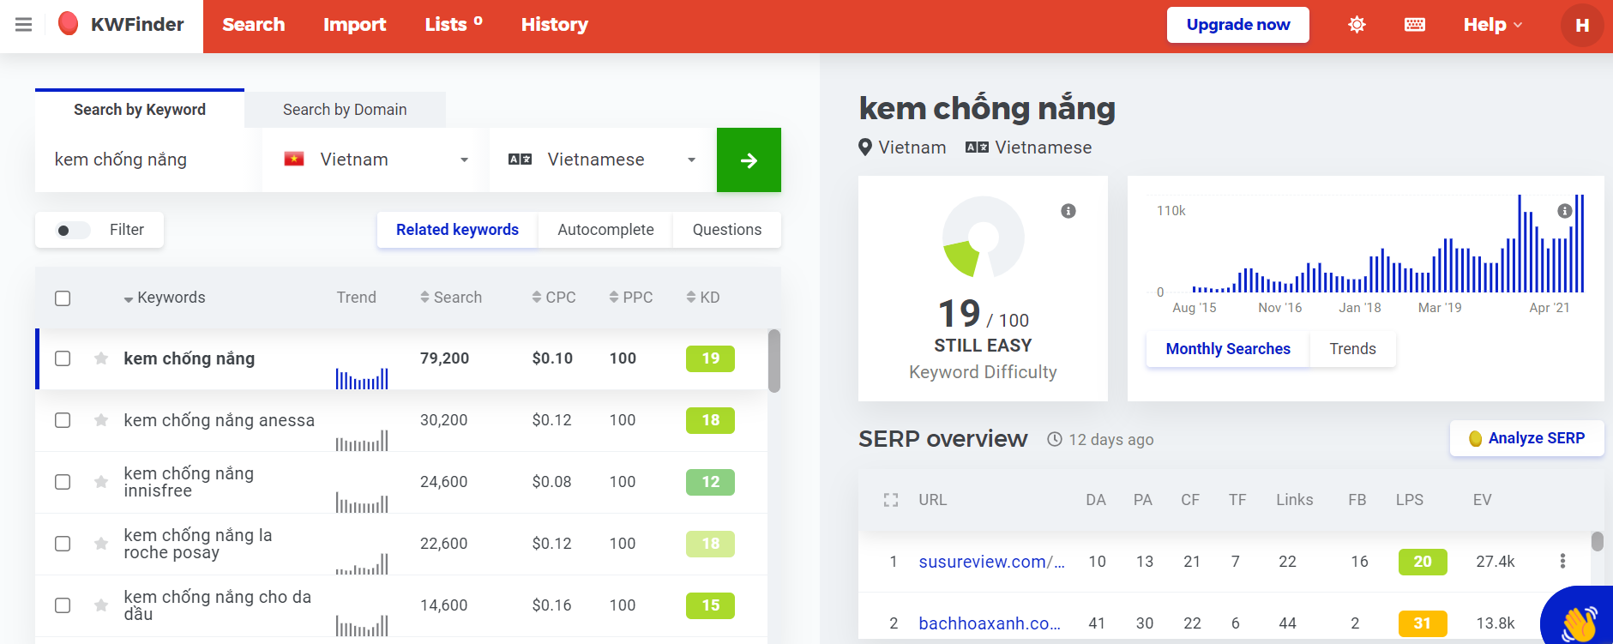1613x644 pixels.
Task: Open bachhoaxanh.co result link
Action: point(990,623)
